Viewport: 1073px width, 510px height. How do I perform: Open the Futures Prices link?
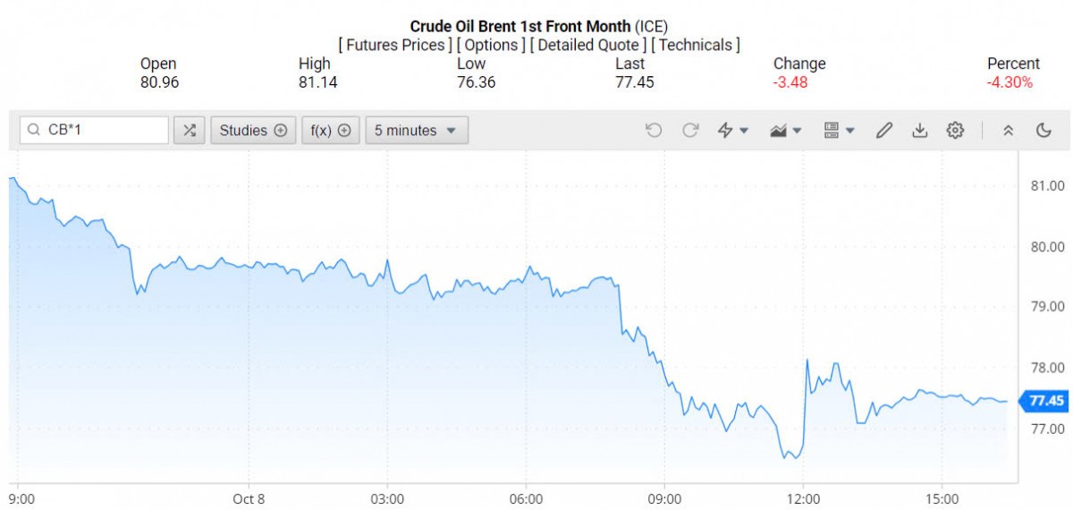point(395,45)
